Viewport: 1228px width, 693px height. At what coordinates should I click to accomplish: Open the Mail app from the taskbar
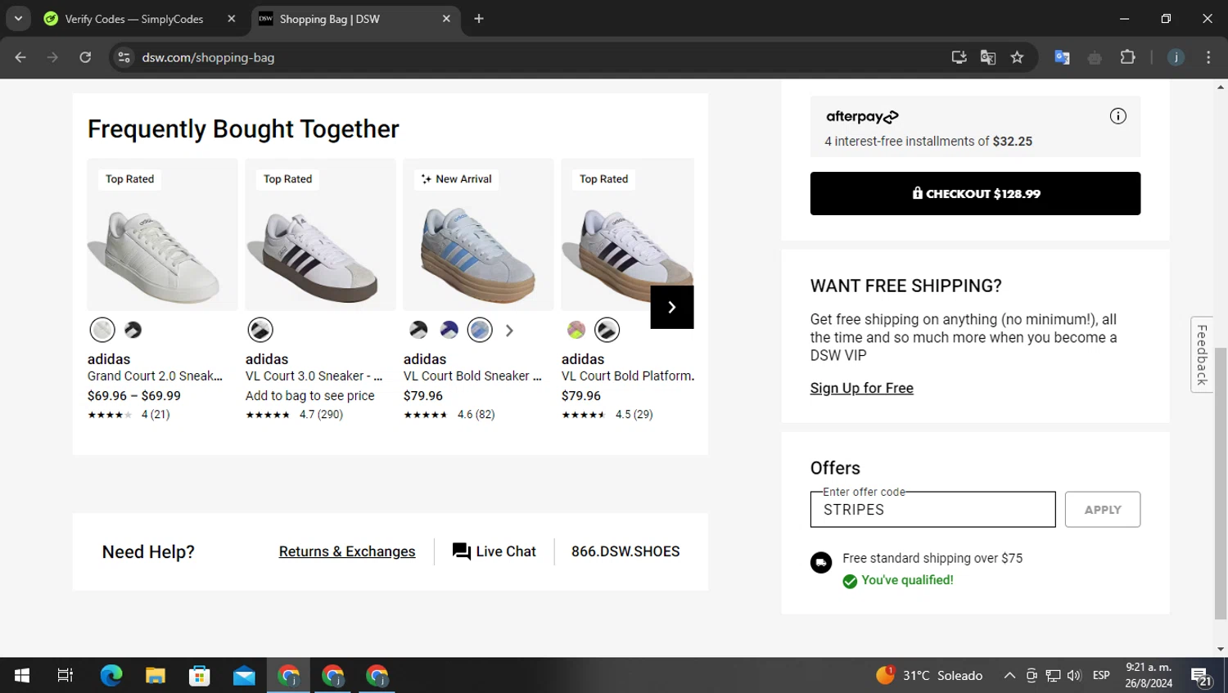[244, 675]
